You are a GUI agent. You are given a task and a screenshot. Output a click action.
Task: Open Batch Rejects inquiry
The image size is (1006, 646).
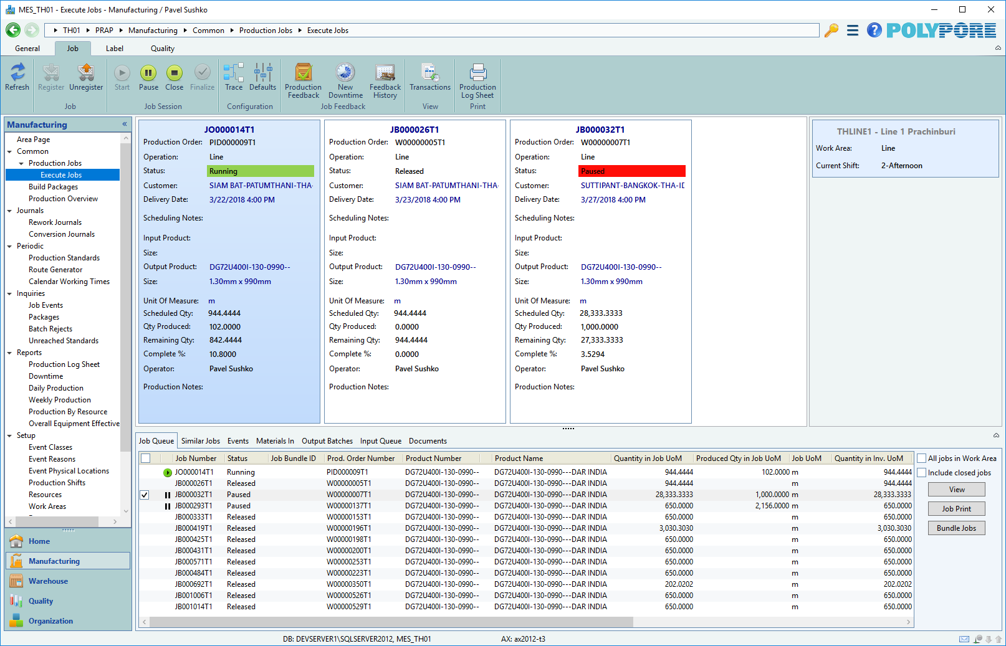[x=50, y=329]
